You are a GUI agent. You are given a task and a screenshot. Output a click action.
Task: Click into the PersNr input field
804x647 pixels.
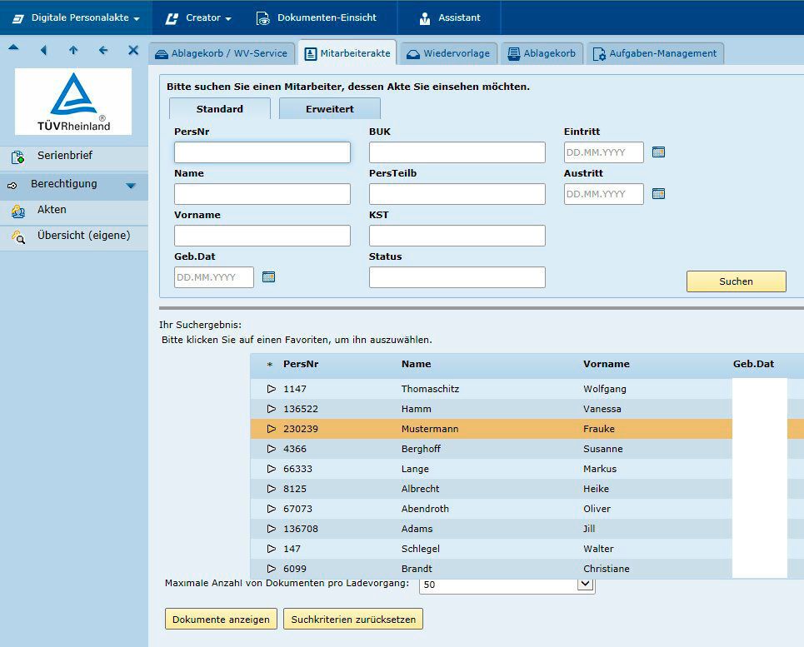pyautogui.click(x=262, y=152)
